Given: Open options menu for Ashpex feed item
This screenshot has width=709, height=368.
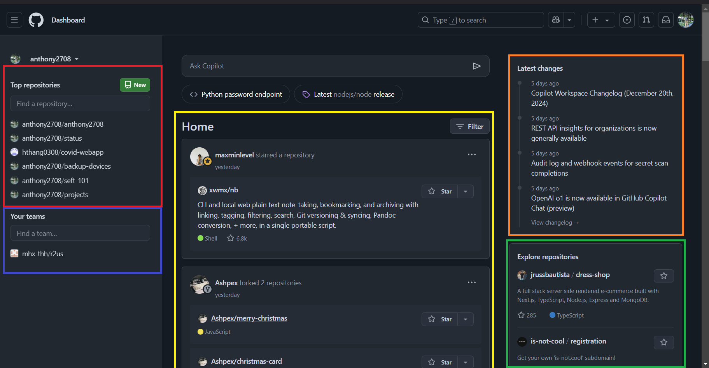Looking at the screenshot, I should [x=472, y=283].
